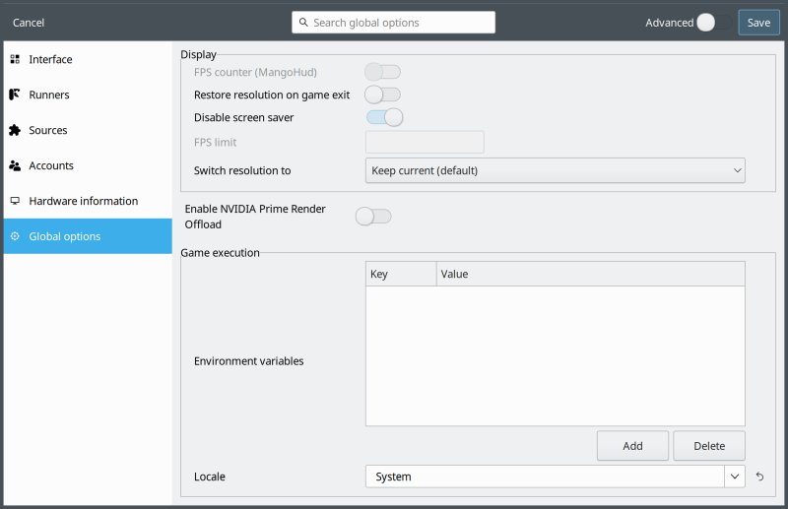Toggle the Advanced switch
The width and height of the screenshot is (788, 509).
click(x=714, y=23)
